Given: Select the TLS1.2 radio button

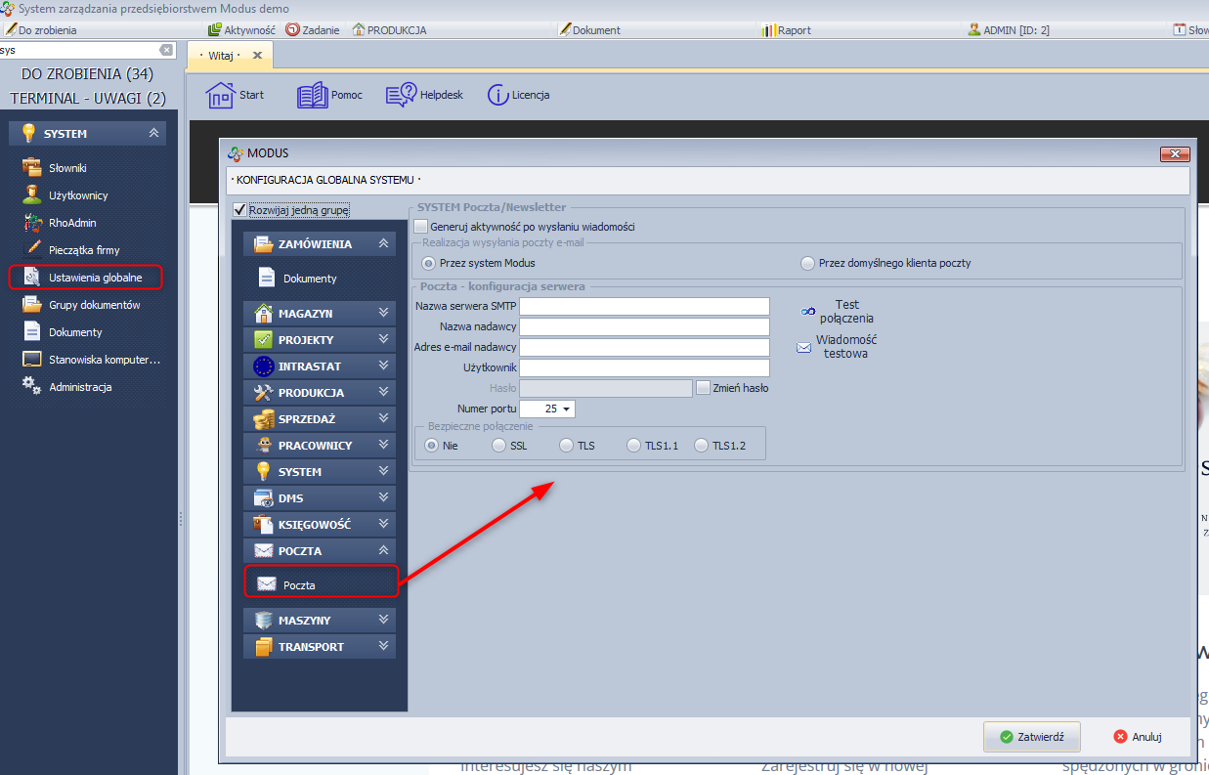Looking at the screenshot, I should click(x=701, y=446).
